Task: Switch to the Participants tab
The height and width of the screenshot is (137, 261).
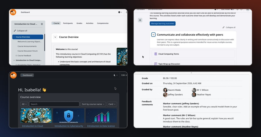Action: (x=68, y=23)
